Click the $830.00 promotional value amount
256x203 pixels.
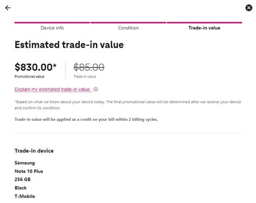click(36, 67)
